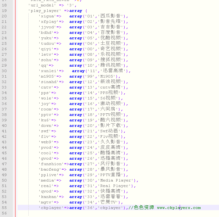Click the 'baofeng' key string
Viewport: 219px width, 217px height.
point(50,170)
